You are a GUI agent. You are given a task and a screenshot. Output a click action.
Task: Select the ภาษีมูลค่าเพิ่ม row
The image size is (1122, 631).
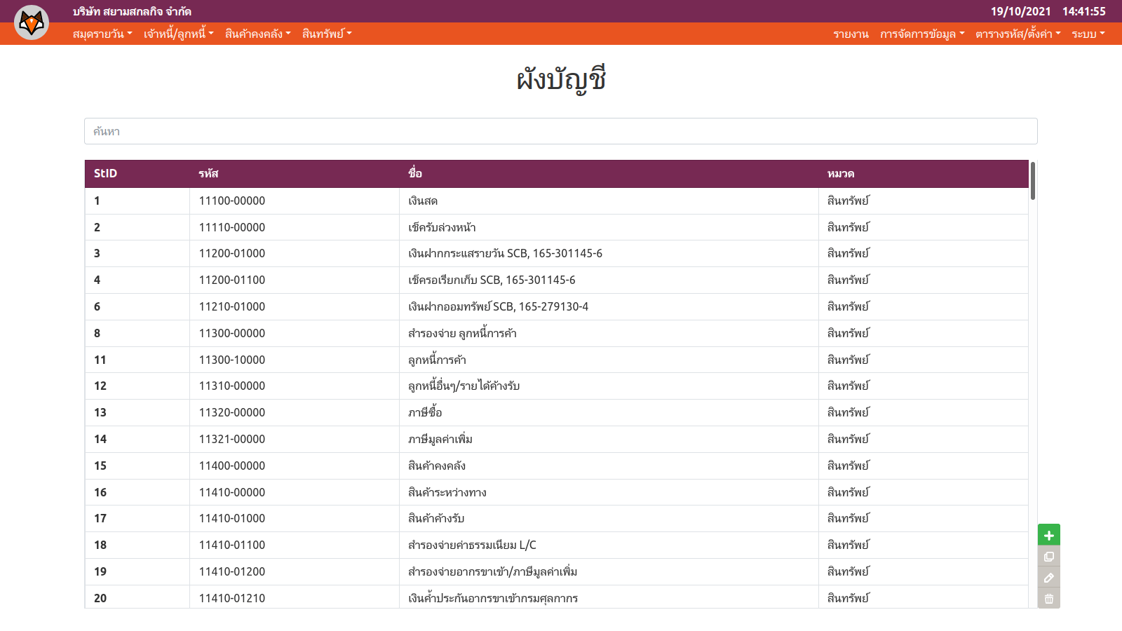pos(557,439)
